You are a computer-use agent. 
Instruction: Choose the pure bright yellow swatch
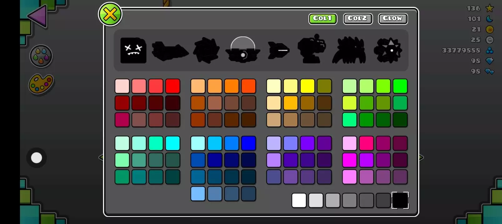[x=308, y=86]
